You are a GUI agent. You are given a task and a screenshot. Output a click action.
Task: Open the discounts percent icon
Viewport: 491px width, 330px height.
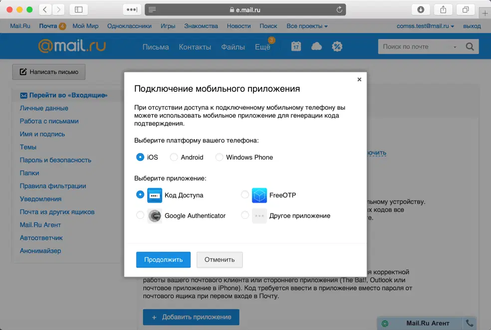click(337, 47)
